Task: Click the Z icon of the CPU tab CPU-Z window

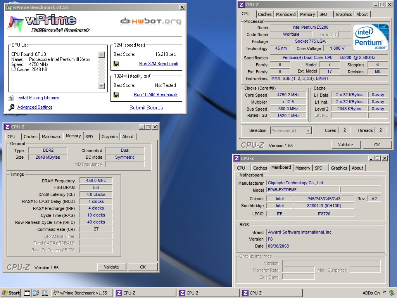Action: (x=242, y=5)
